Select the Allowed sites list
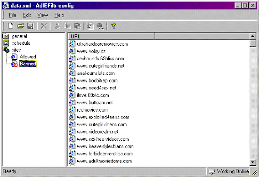The height and width of the screenshot is (177, 259). pos(28,57)
